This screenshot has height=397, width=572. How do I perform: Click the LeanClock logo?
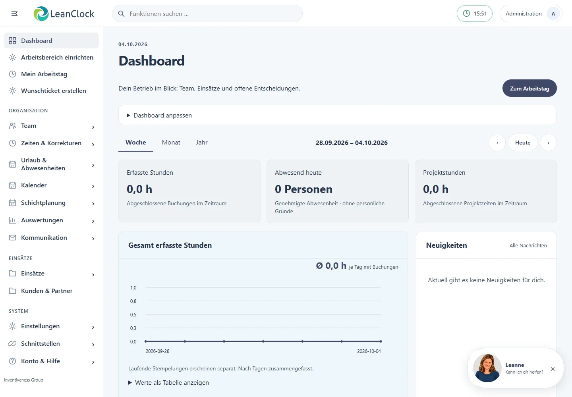(x=64, y=14)
